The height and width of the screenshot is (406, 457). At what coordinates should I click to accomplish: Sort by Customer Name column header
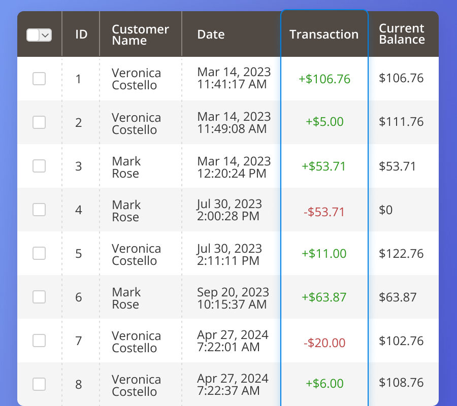click(x=140, y=35)
